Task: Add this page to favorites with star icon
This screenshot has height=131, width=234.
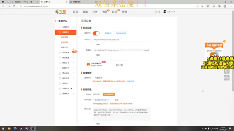Action: pyautogui.click(x=202, y=6)
